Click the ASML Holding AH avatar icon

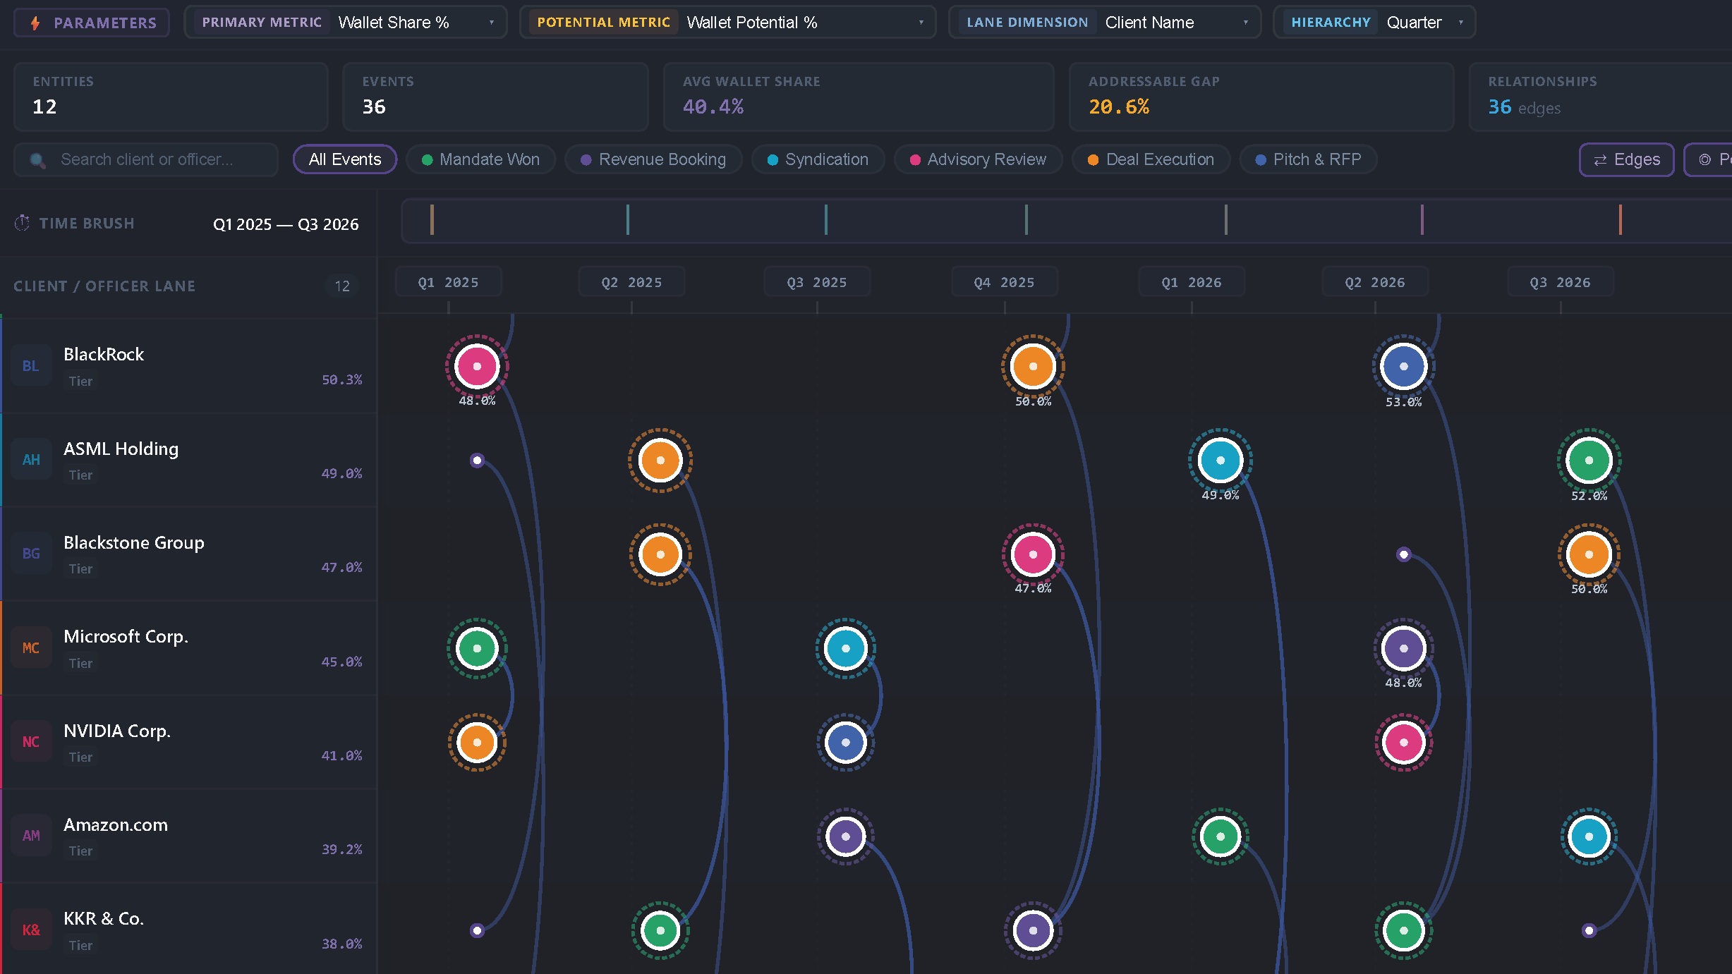coord(30,460)
